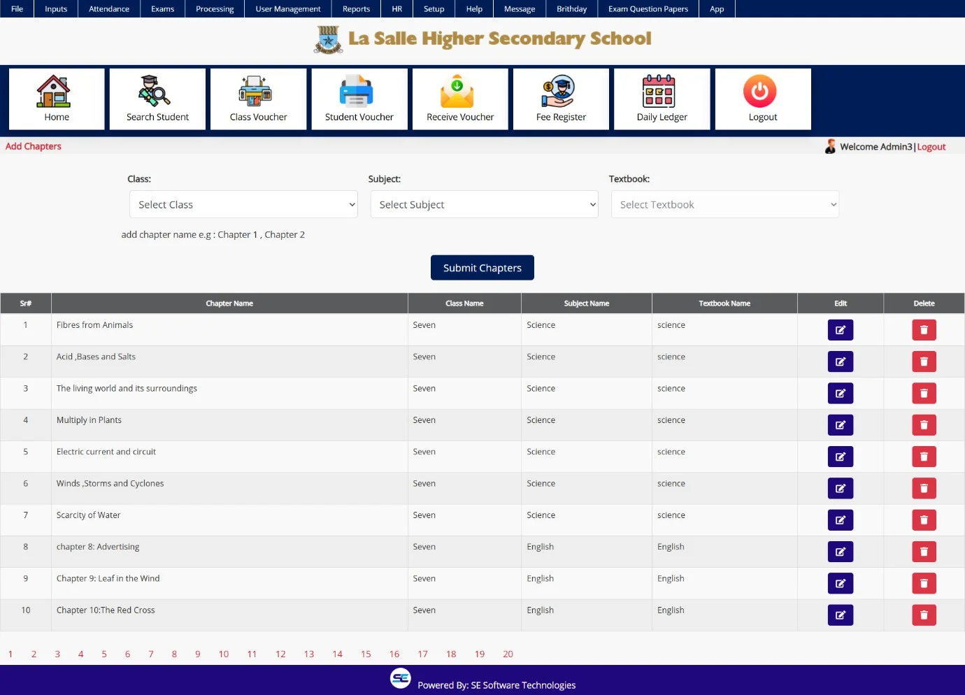Open the Class Voucher printer icon
965x695 pixels.
(256, 92)
